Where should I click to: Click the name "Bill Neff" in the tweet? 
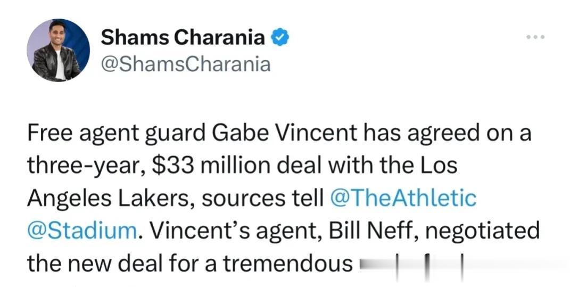pyautogui.click(x=373, y=231)
